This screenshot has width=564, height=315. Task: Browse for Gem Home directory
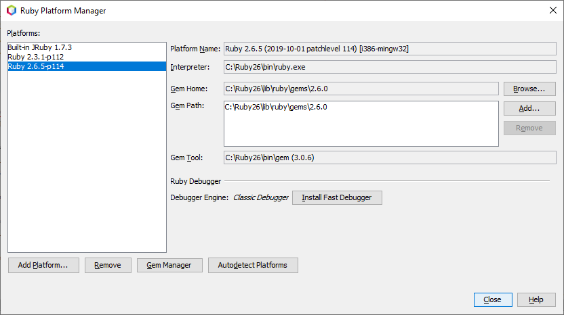[x=529, y=89]
